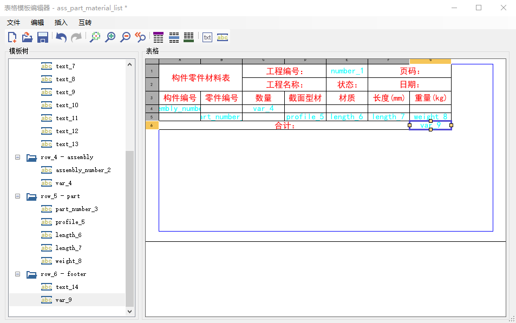The height and width of the screenshot is (323, 516).
Task: Select var_9 in the template tree
Action: coord(63,300)
